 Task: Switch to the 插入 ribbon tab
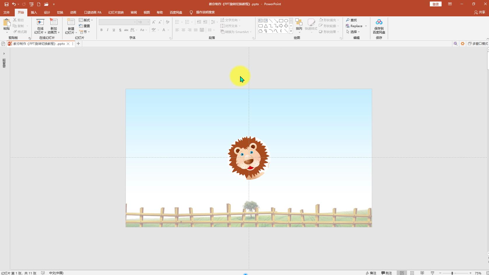point(34,12)
